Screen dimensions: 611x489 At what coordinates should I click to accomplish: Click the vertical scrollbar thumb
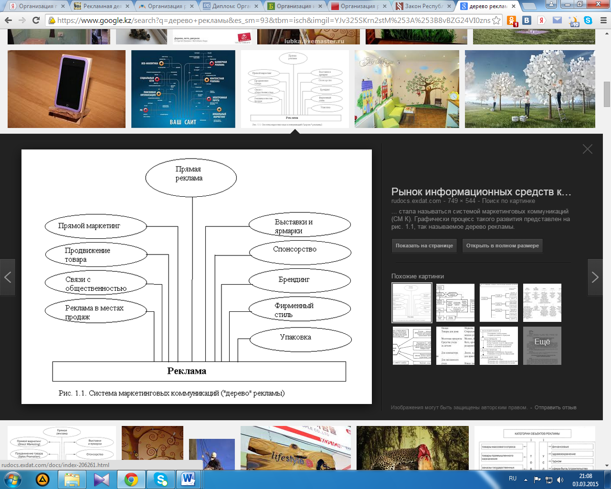[607, 94]
